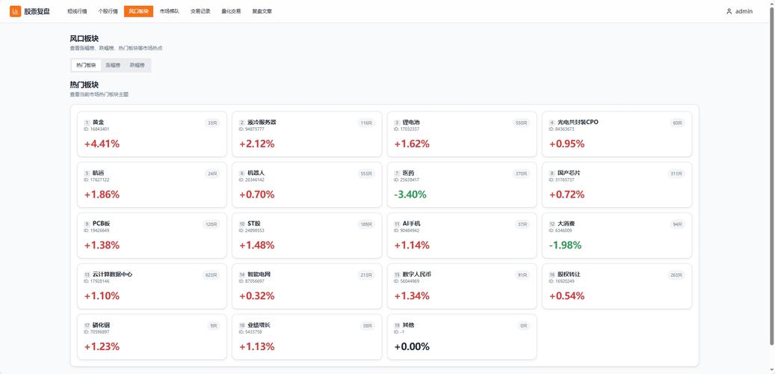This screenshot has height=374, width=775.
Task: Switch to the 跌幅榜 tab
Action: (x=138, y=65)
